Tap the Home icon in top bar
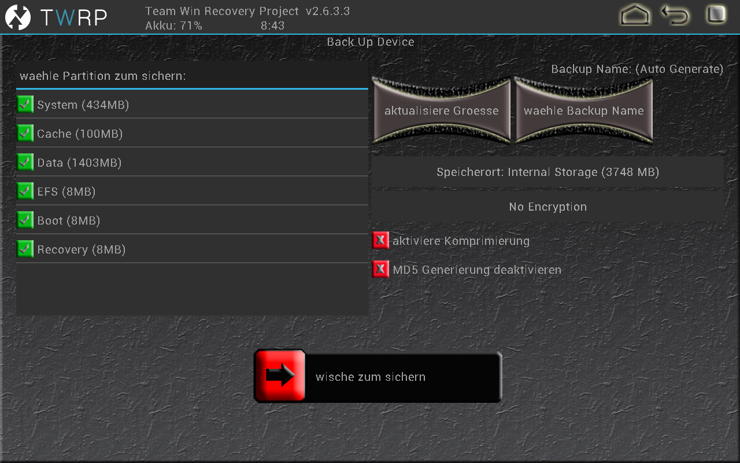 pos(635,15)
